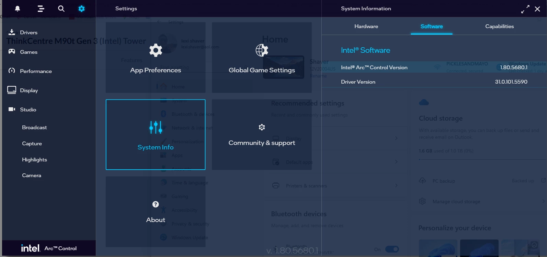Click the System Info sliders icon

[156, 127]
